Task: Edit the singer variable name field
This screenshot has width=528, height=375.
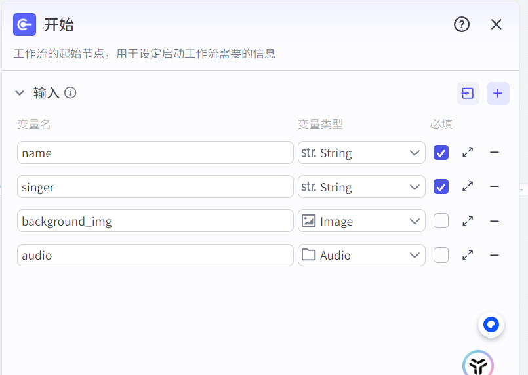Action: click(x=155, y=186)
